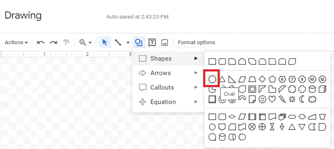334x149 pixels.
Task: Click the Undo arrow icon
Action: click(41, 43)
